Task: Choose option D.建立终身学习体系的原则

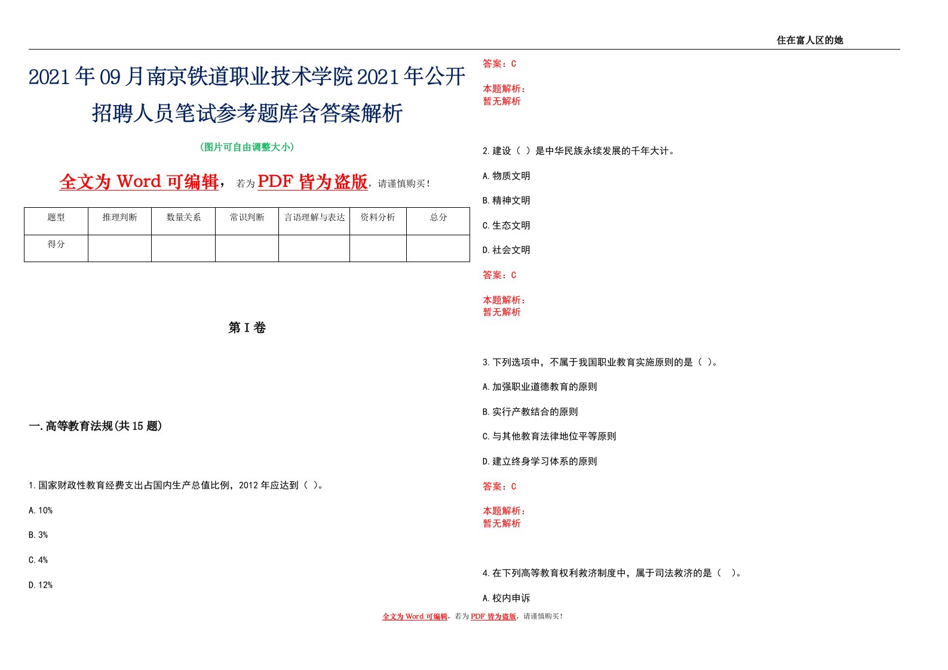Action: tap(540, 461)
